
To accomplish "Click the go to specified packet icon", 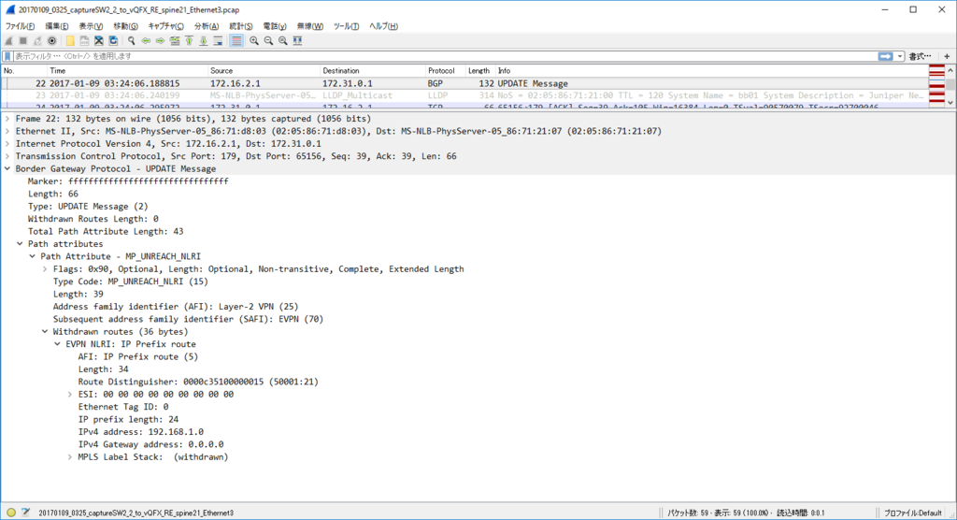I will tap(175, 41).
